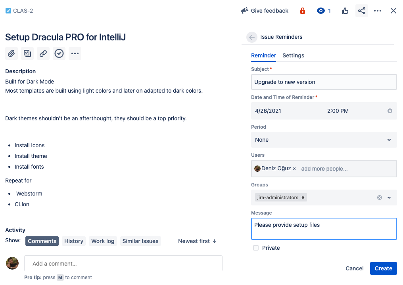
Task: Go back using Issue Reminders arrow
Action: 252,37
